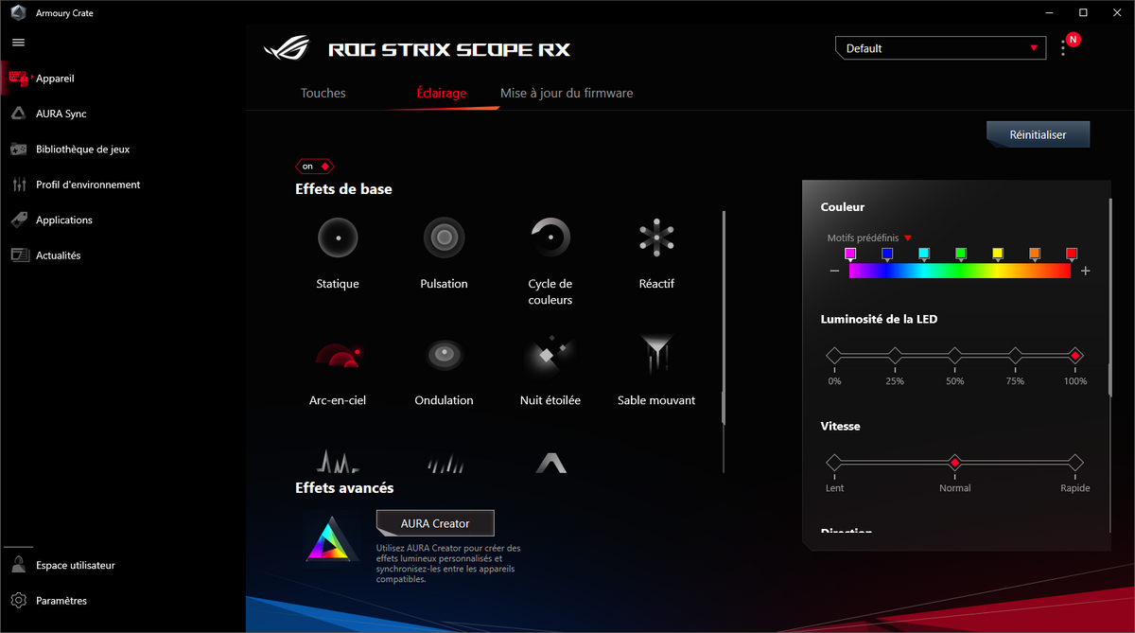Select the orange color stop swatch

click(1035, 254)
